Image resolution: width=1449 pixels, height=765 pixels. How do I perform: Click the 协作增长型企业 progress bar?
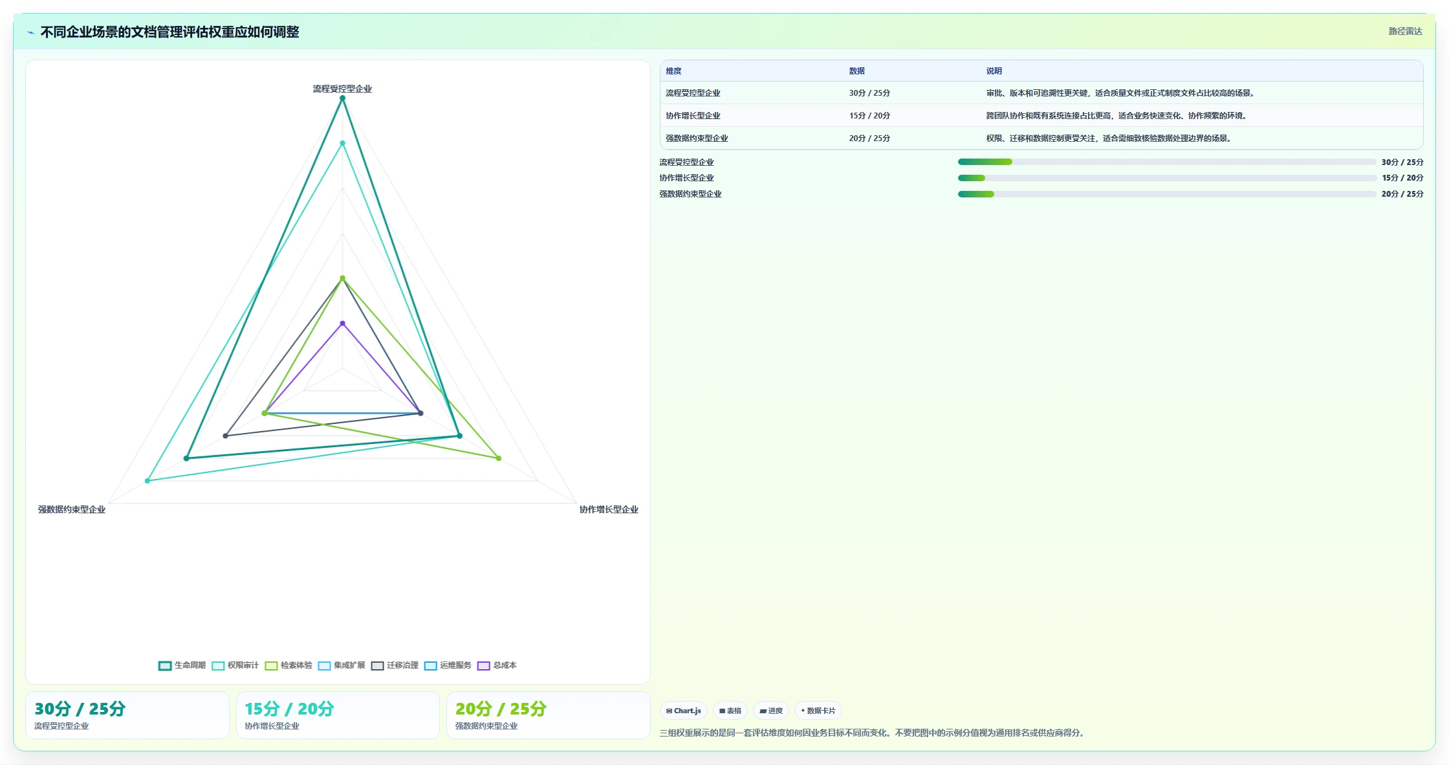[x=1166, y=178]
